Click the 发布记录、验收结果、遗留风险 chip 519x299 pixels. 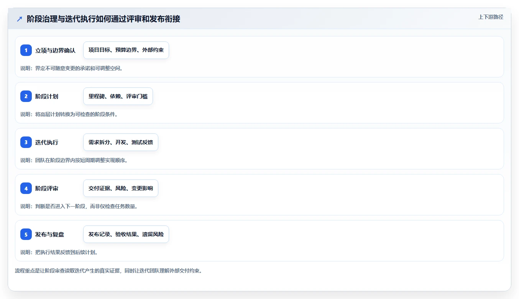click(126, 234)
